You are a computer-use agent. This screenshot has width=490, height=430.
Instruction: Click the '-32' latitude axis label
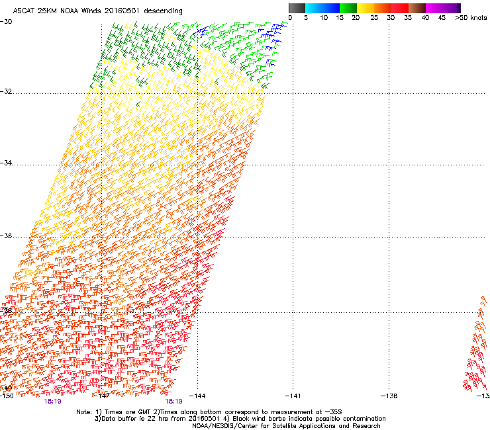point(6,91)
